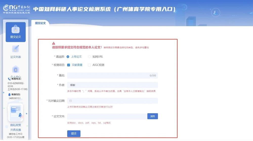Open the 隐私政策 link
This screenshot has width=253, height=141.
(16, 125)
